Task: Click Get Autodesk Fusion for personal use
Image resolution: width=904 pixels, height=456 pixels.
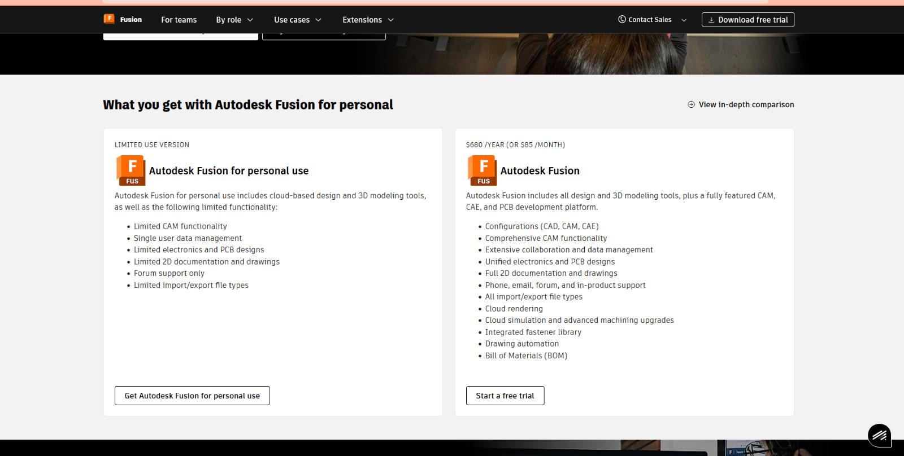Action: point(192,396)
